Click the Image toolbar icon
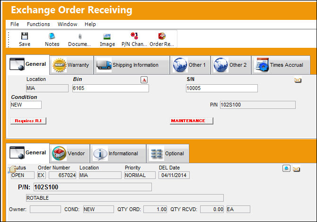 (x=107, y=36)
